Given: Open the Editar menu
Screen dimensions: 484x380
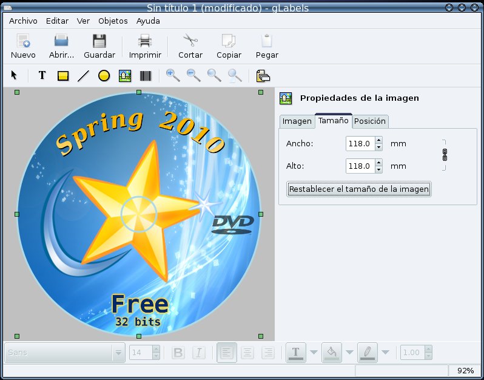Looking at the screenshot, I should coord(57,21).
